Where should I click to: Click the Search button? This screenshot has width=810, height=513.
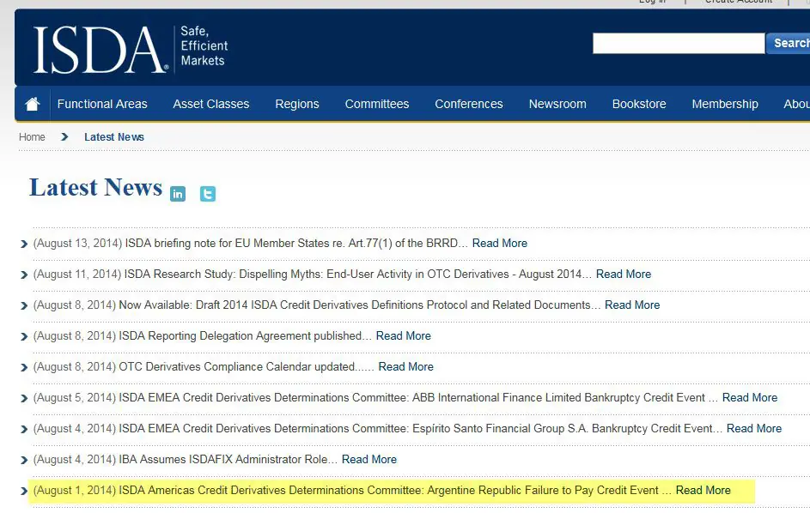(789, 43)
